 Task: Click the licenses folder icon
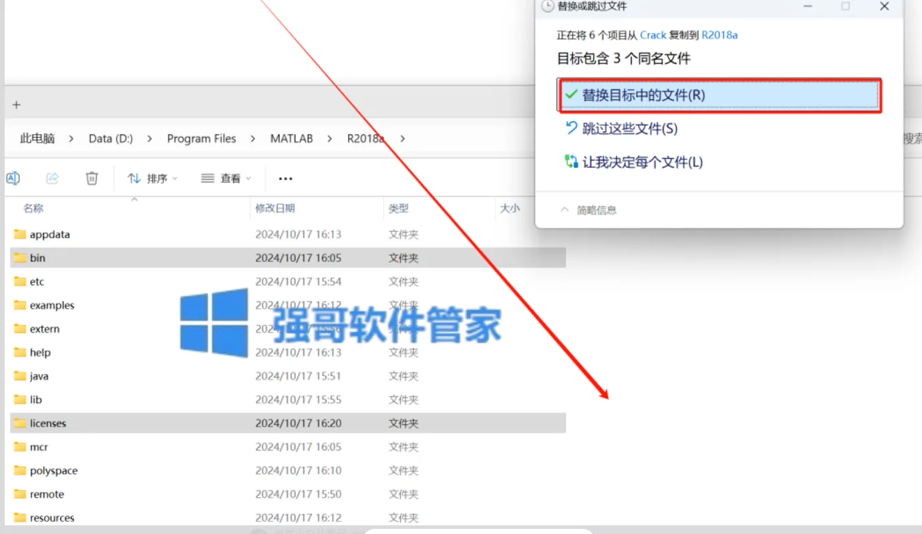tap(20, 424)
